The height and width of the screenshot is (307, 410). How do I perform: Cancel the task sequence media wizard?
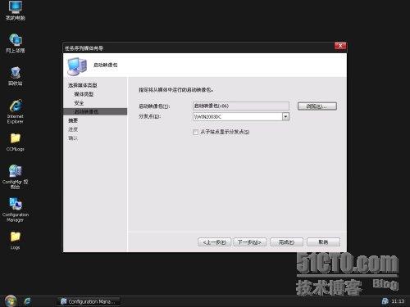click(x=323, y=242)
